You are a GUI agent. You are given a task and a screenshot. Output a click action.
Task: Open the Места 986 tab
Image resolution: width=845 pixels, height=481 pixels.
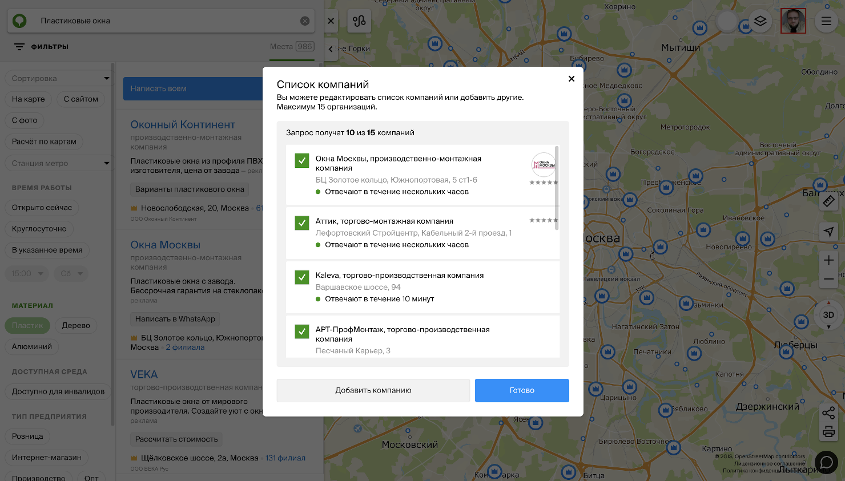292,47
